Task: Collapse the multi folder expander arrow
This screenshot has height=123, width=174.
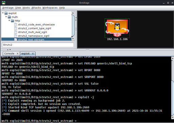Action: pos(6,17)
